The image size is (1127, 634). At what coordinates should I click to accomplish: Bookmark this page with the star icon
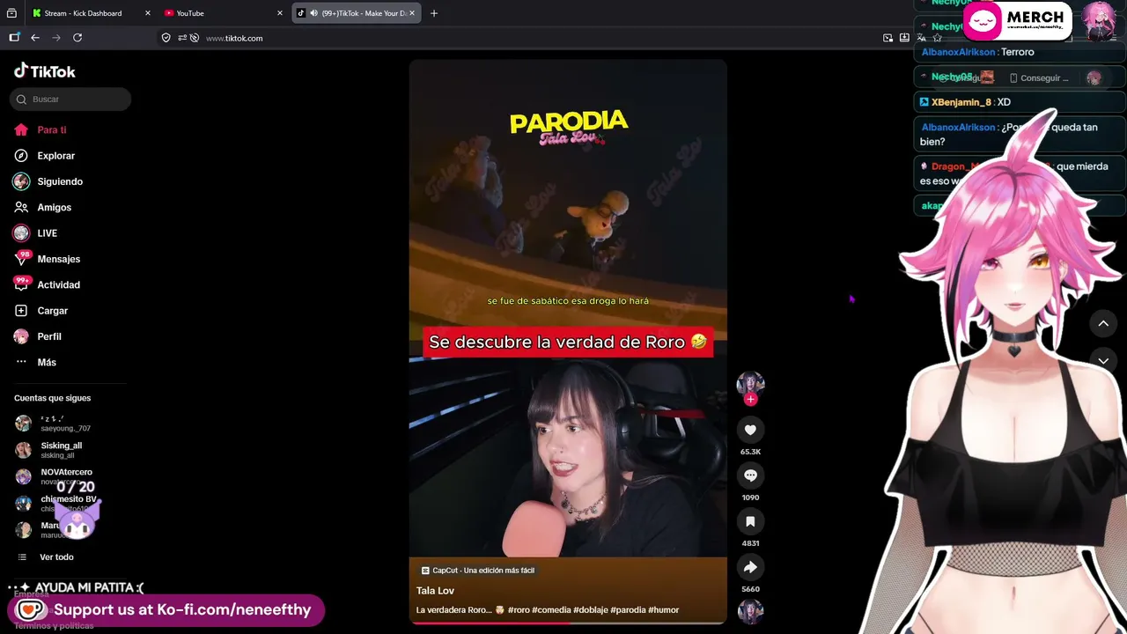(x=937, y=38)
